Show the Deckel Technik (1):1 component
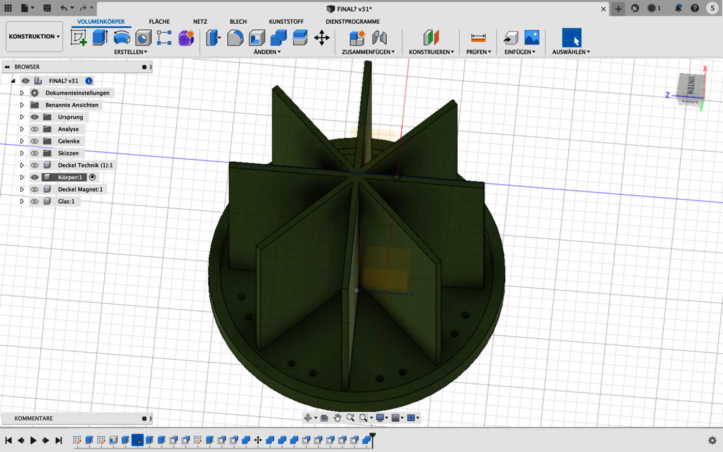This screenshot has width=723, height=452. tap(35, 165)
